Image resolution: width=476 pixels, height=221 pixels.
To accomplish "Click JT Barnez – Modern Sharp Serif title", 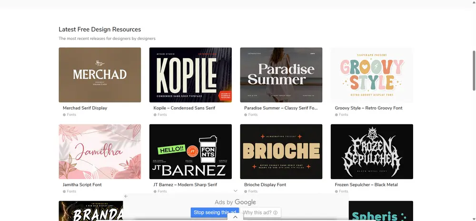I will pyautogui.click(x=185, y=185).
